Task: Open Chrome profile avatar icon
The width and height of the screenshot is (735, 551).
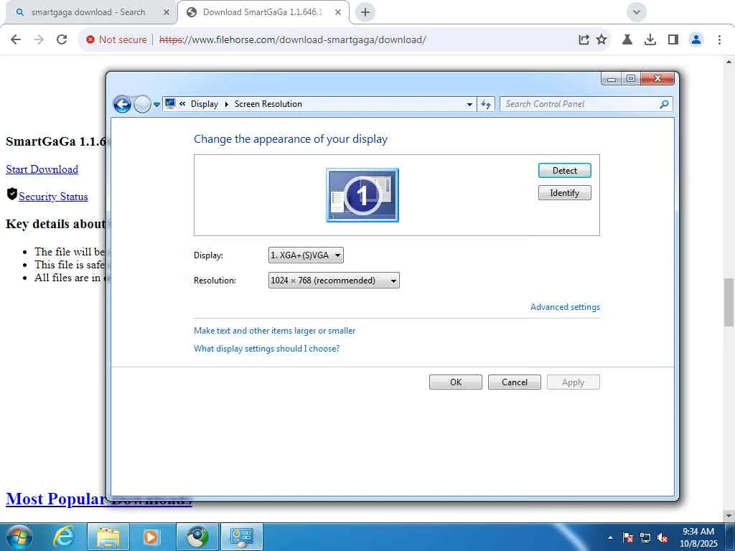Action: pos(696,39)
